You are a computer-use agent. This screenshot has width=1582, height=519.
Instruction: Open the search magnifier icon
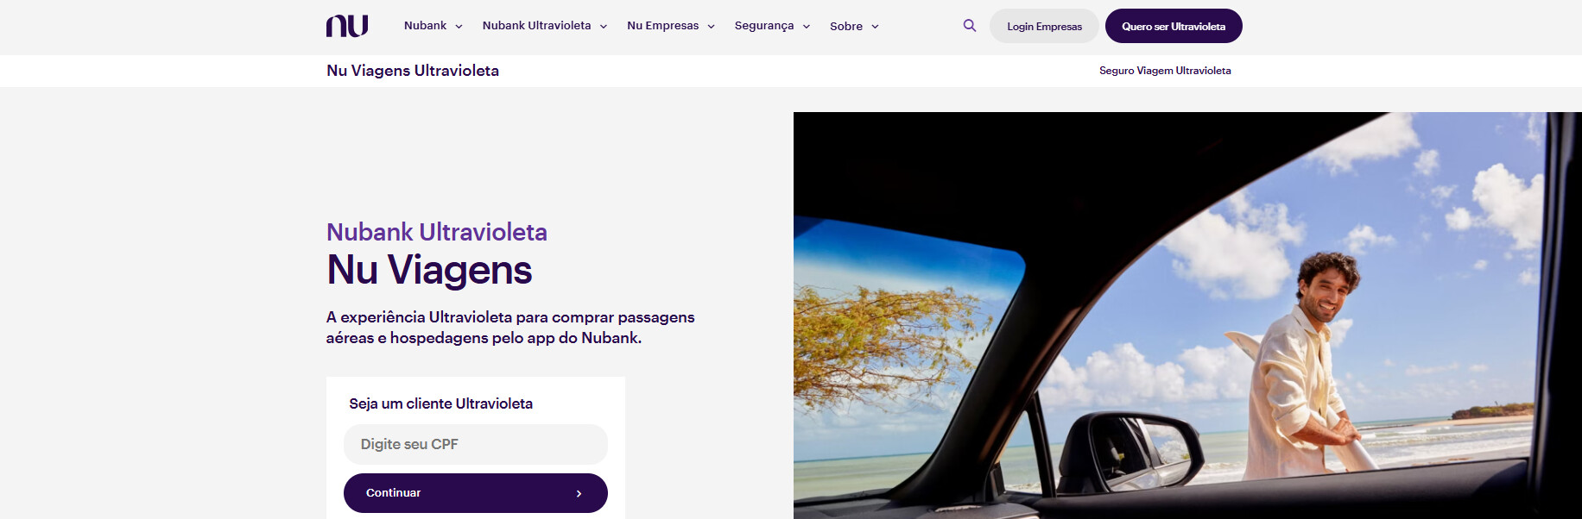[x=970, y=26]
